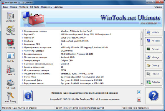This screenshot has height=111, width=165.
Task: Open the Tweak UI tool
Action: coord(11,71)
